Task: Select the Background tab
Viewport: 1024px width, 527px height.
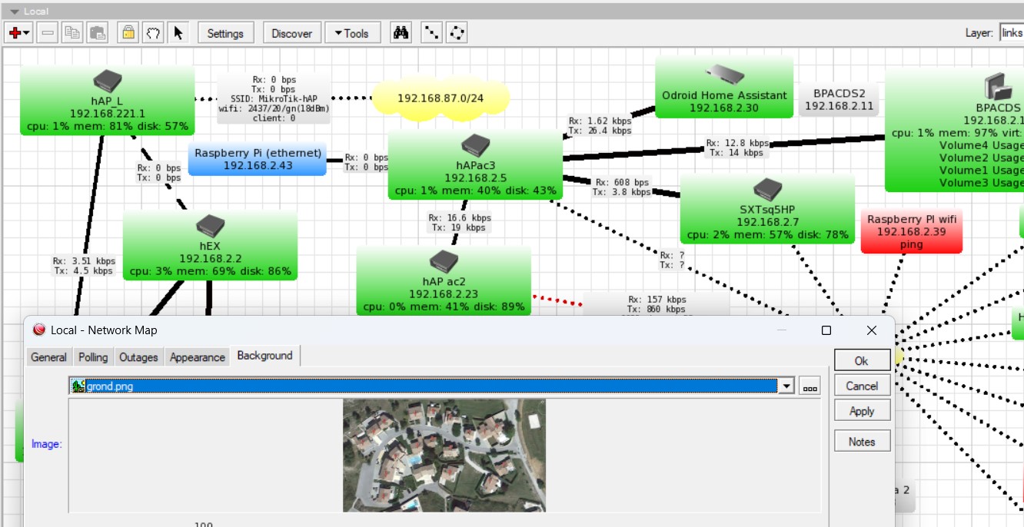Action: pyautogui.click(x=264, y=355)
